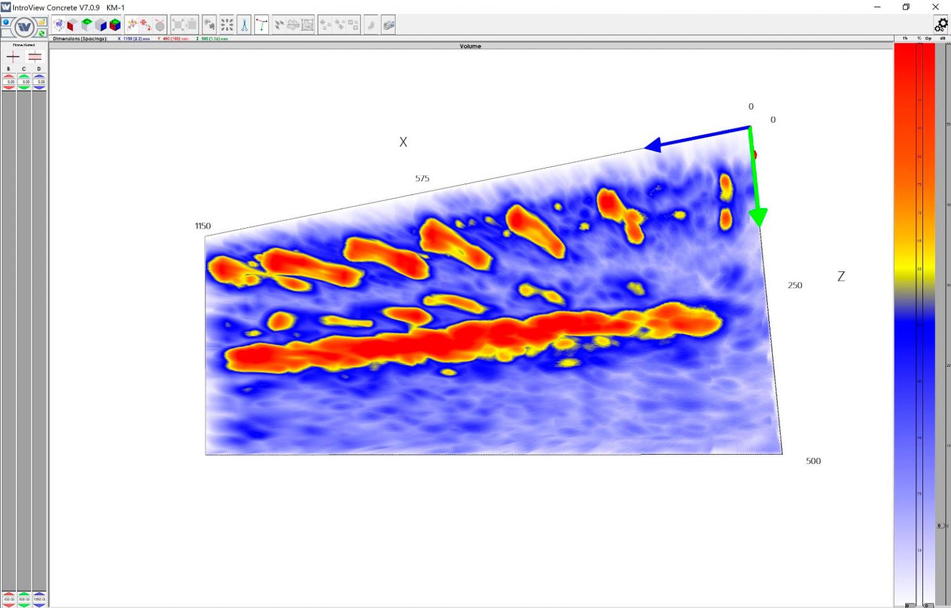Toggle the axis triad display tool

tap(262, 25)
